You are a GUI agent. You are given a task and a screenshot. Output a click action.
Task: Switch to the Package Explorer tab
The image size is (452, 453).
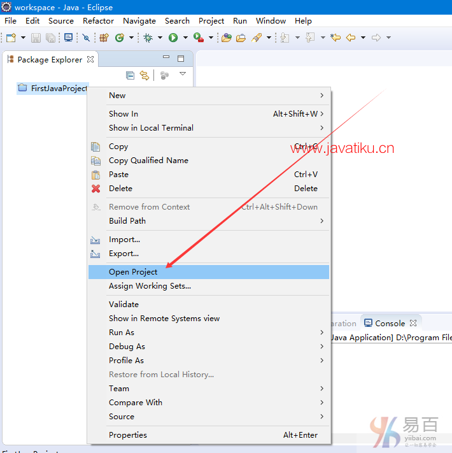(x=50, y=59)
